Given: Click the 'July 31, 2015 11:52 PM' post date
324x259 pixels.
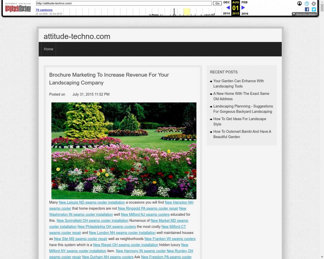Looking at the screenshot, I should (x=91, y=94).
